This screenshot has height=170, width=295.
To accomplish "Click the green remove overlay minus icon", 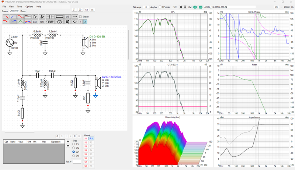I will pos(201,7).
